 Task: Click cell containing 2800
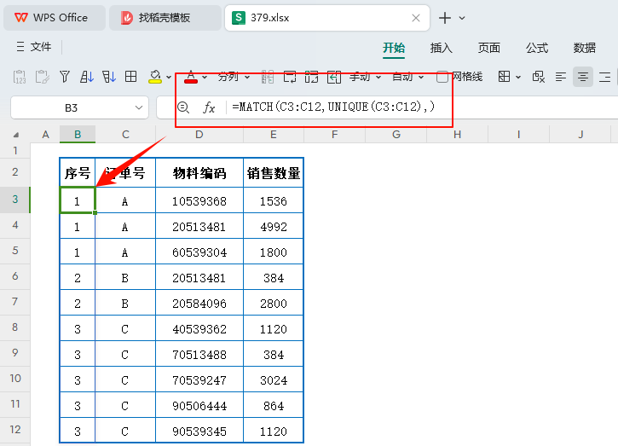point(274,304)
